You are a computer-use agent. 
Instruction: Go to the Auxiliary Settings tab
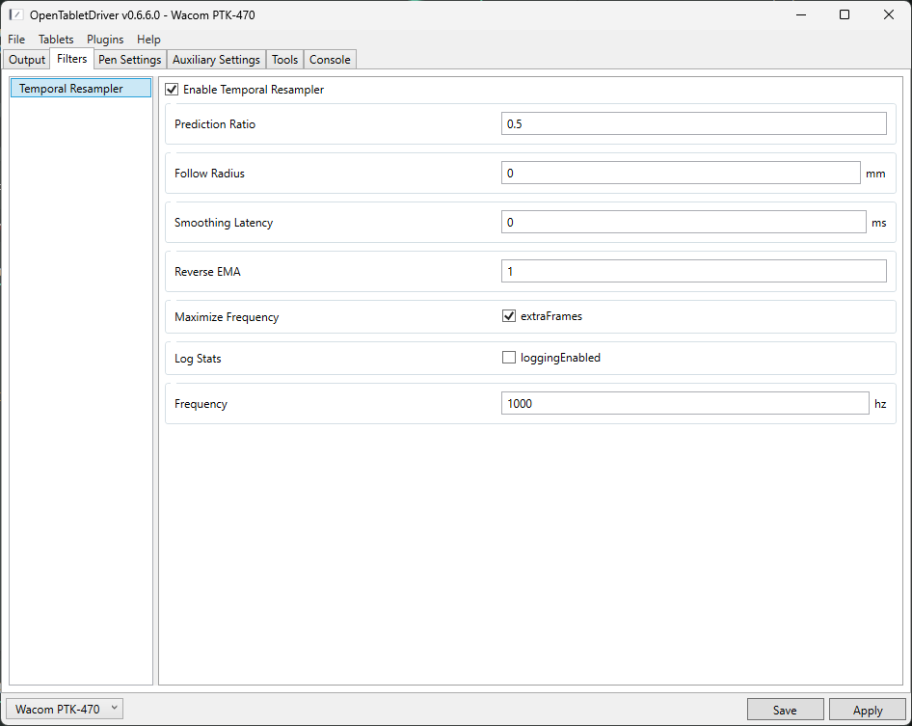coord(216,60)
